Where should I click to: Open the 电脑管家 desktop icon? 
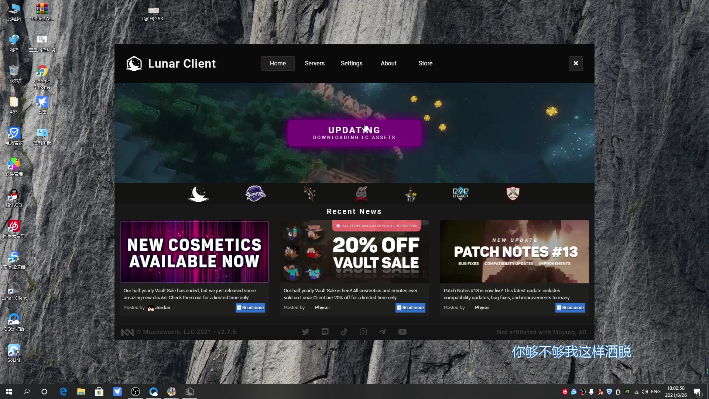click(14, 136)
